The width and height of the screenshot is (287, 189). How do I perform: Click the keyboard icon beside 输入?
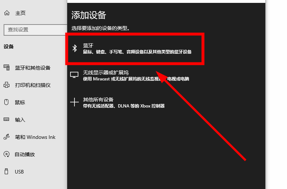tap(7, 119)
